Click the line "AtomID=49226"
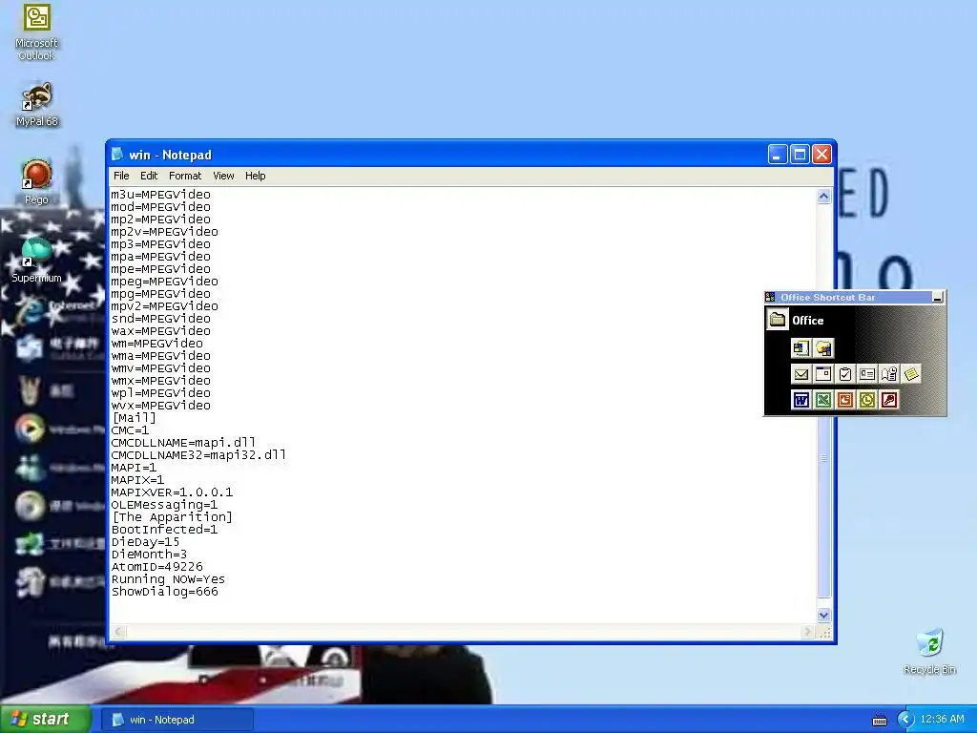The image size is (977, 733). [157, 567]
